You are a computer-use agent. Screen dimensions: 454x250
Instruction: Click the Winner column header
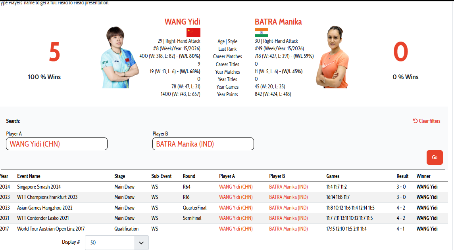(423, 176)
